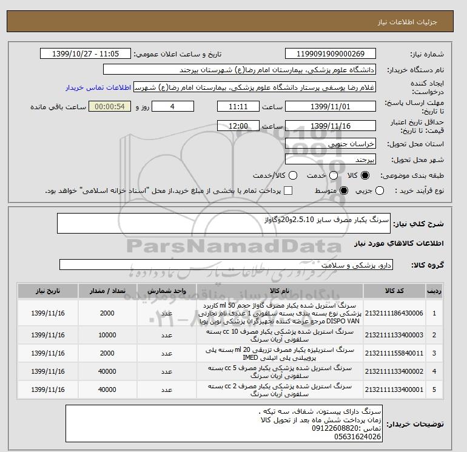Click the DISPO VAN gavage syringe item name

pyautogui.click(x=280, y=313)
